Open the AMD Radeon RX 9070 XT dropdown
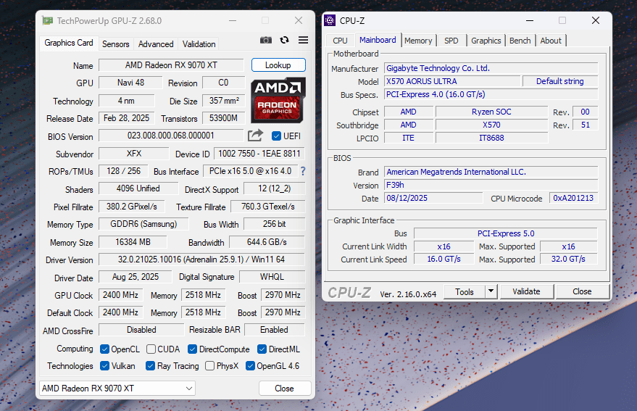Viewport: 637px width, 411px height. coord(117,389)
